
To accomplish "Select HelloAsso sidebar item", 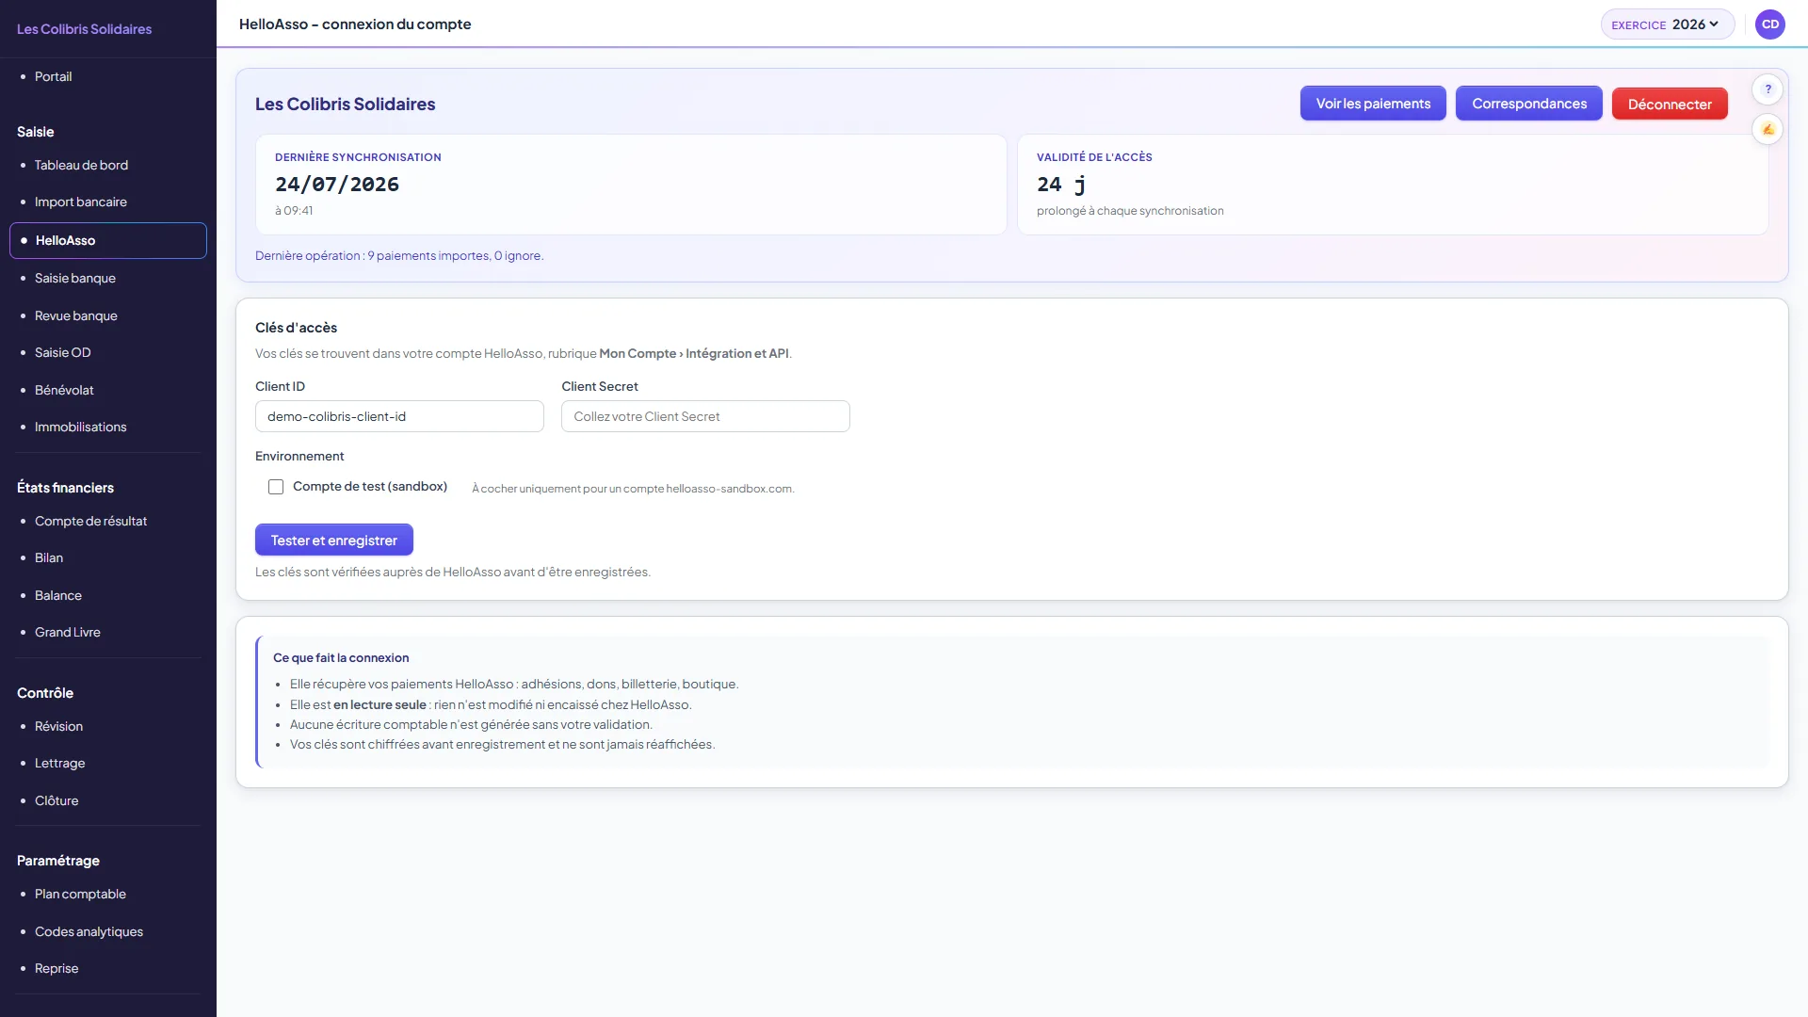I will point(108,240).
